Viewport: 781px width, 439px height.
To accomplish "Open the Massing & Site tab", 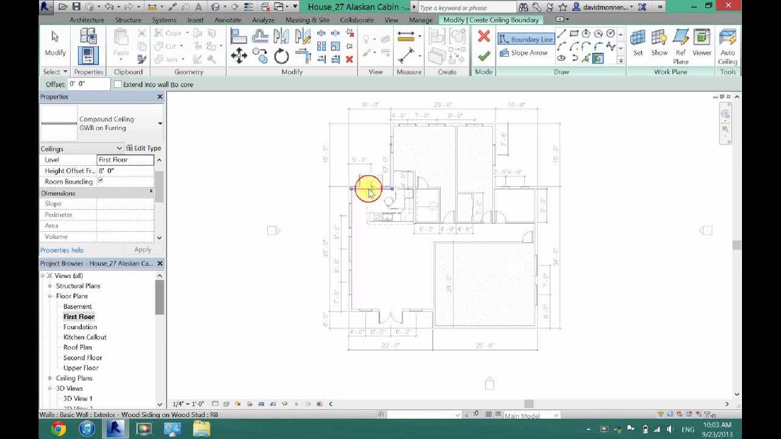I will pos(308,20).
